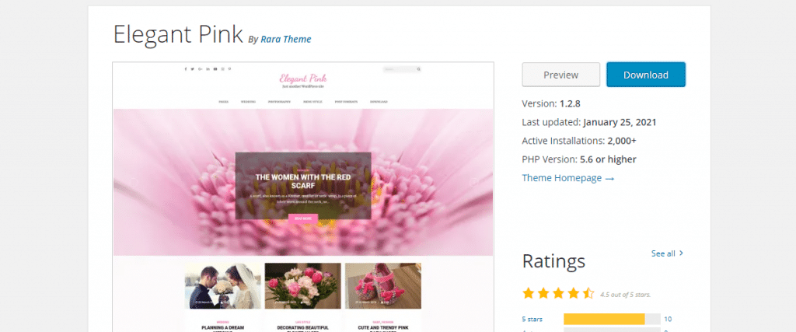Click the Facebook icon in the theme preview
The height and width of the screenshot is (332, 796).
(x=185, y=69)
